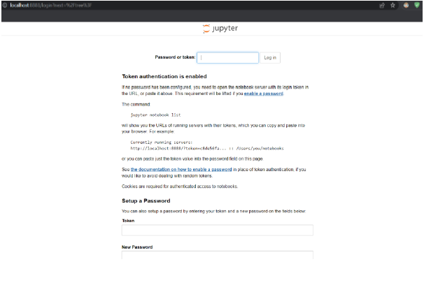Click the site info icon in address bar
The width and height of the screenshot is (424, 292).
pos(5,5)
